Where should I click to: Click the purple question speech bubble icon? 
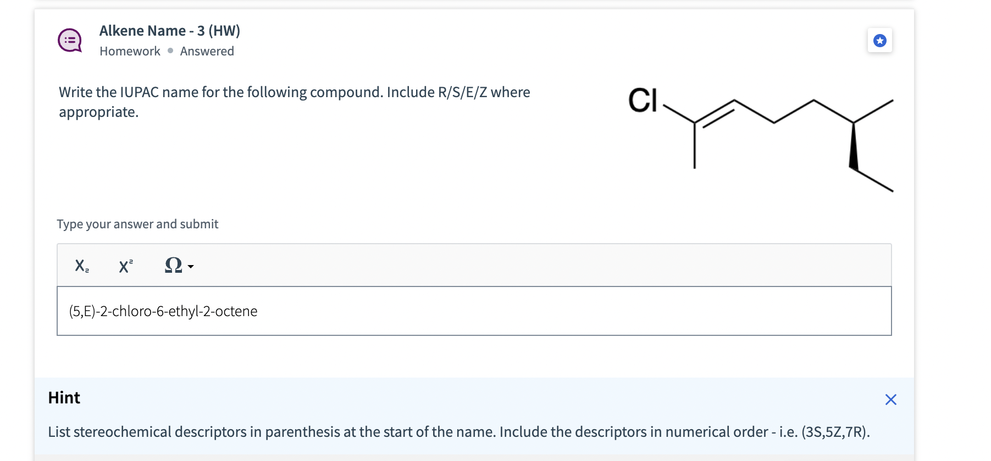tap(69, 40)
